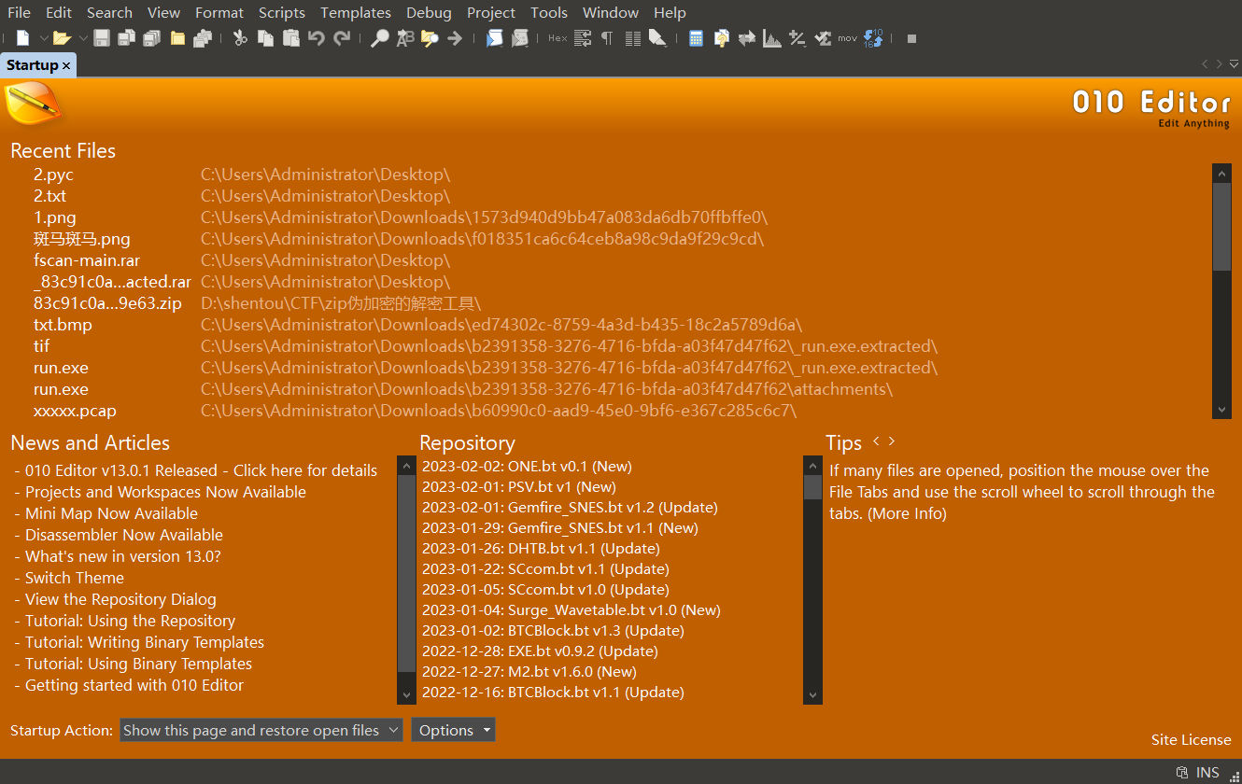Click the Options dropdown button
The width and height of the screenshot is (1242, 784).
[453, 730]
